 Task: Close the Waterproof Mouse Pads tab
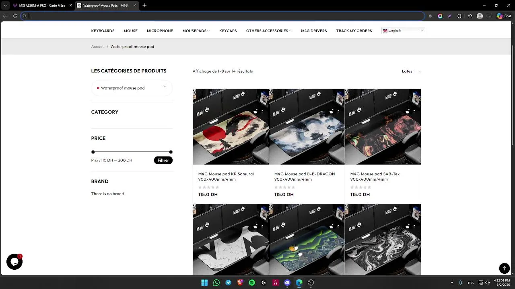click(135, 5)
